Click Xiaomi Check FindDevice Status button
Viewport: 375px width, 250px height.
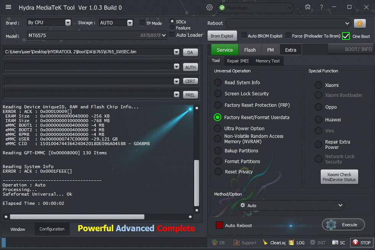[339, 177]
